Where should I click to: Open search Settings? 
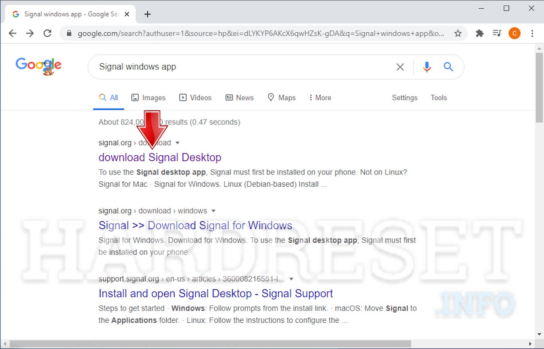404,97
